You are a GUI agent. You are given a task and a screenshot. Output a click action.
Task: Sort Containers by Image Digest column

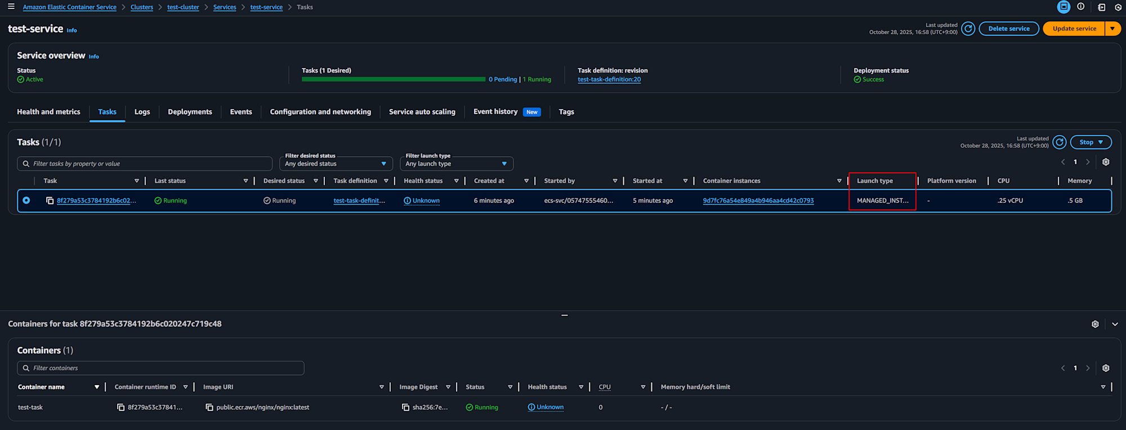coord(448,387)
